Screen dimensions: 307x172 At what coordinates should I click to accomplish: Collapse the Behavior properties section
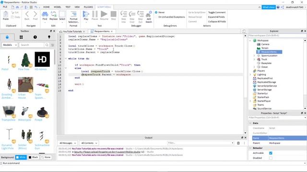250,148
